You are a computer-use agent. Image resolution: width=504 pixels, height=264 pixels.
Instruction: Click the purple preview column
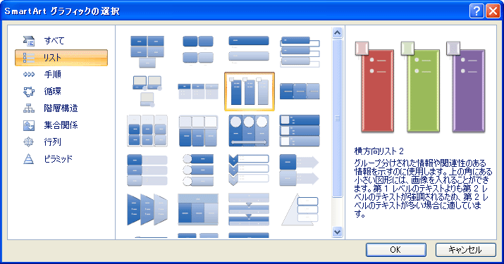[469, 91]
